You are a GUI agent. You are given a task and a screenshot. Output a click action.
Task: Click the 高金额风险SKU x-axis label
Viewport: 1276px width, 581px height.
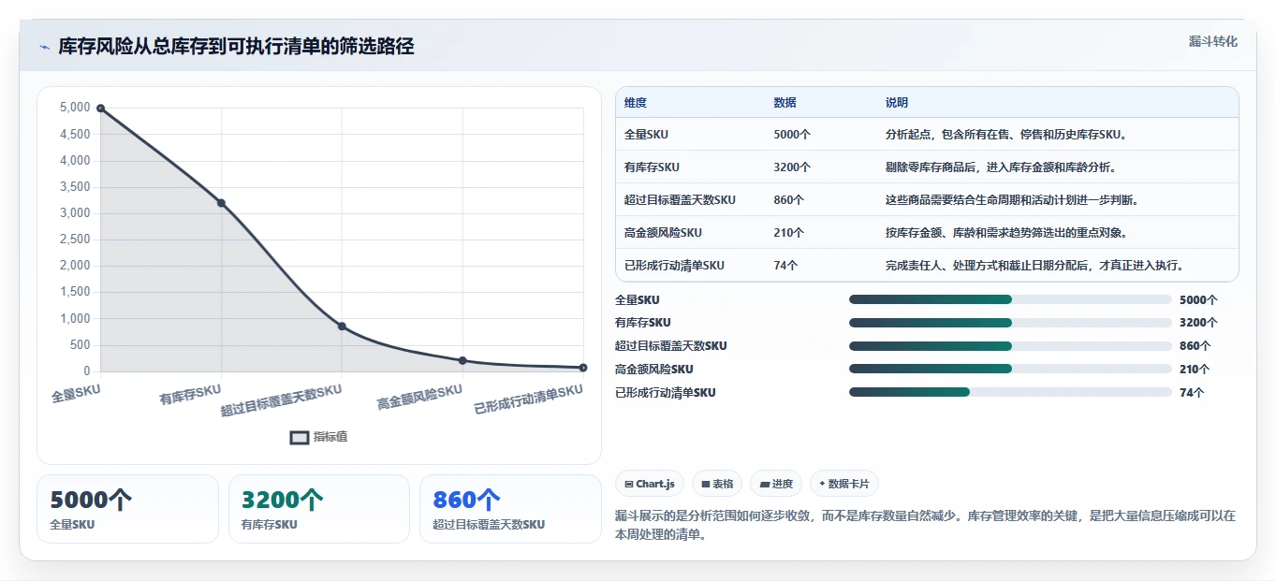[419, 398]
